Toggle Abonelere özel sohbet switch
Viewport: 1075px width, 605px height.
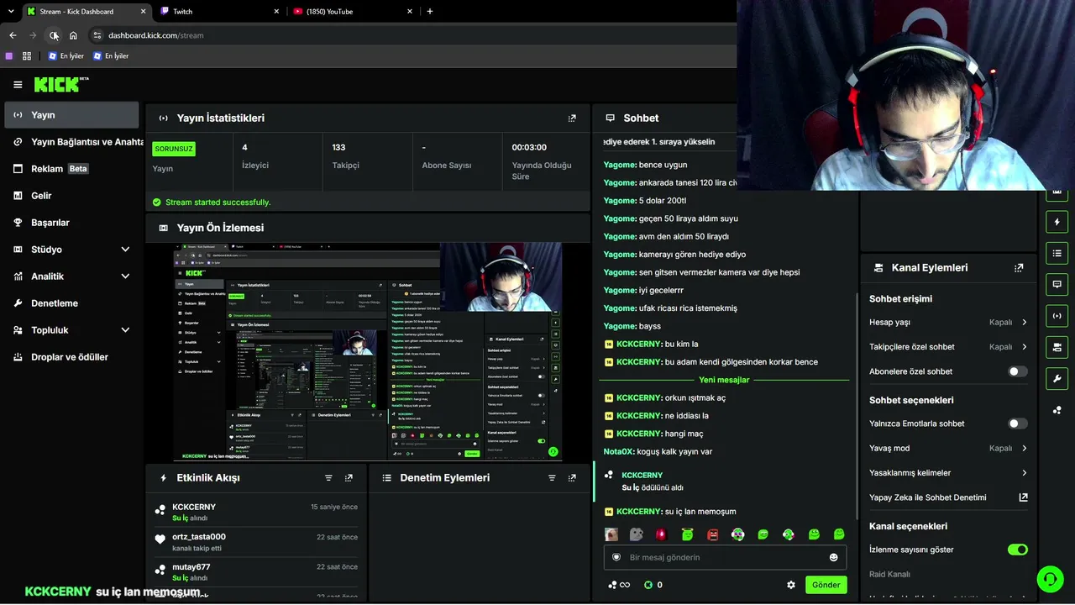1017,371
